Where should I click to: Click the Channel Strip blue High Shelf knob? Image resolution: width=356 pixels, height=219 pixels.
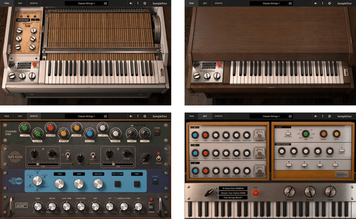coord(89,133)
